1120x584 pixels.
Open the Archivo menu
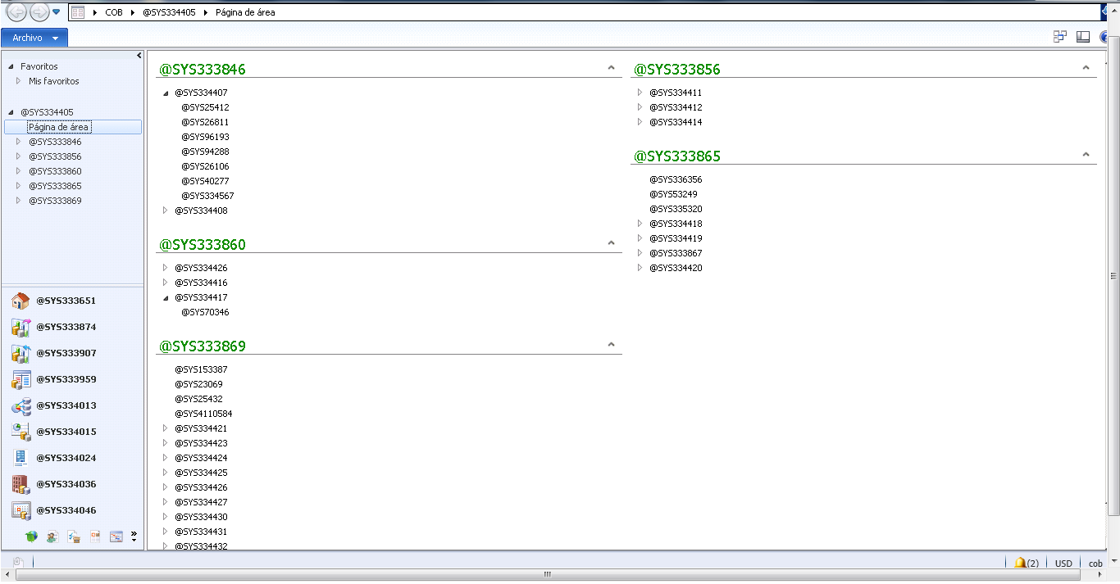34,38
